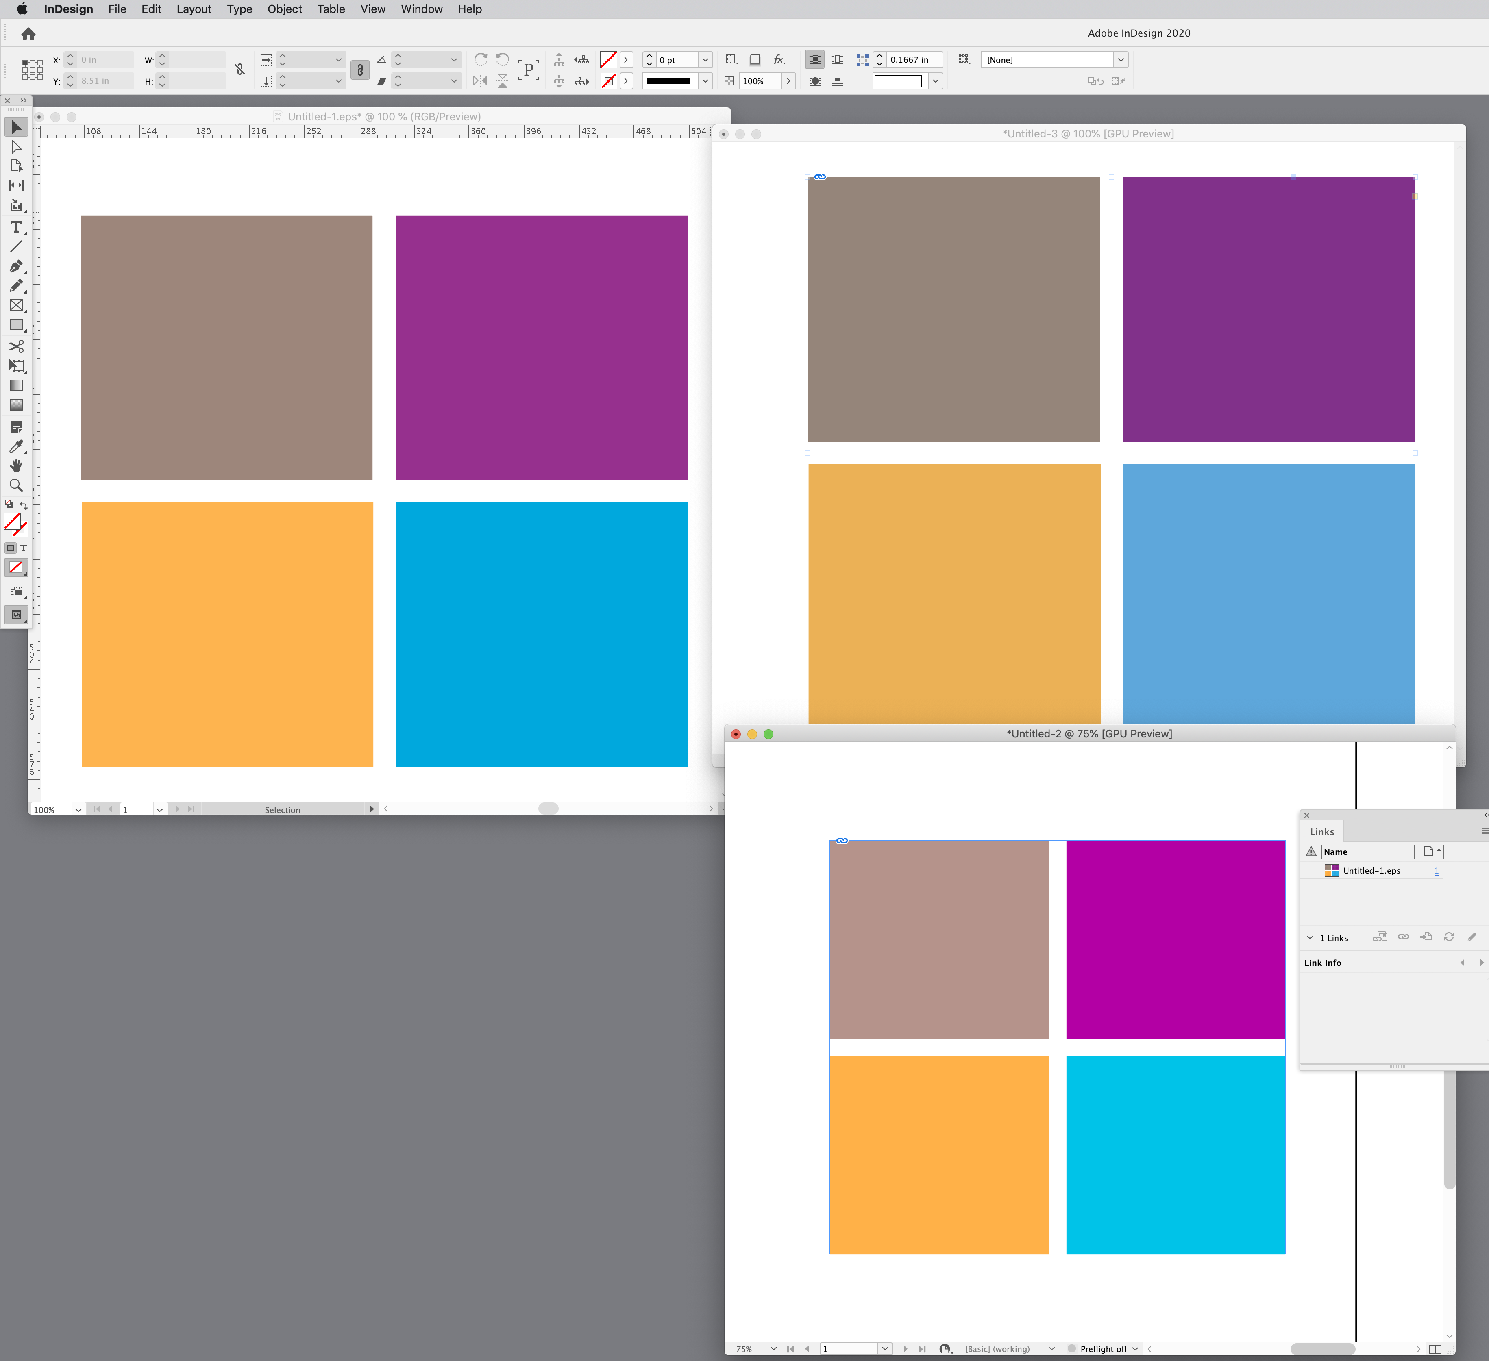Activate the Zoom tool
The image size is (1489, 1361).
pyautogui.click(x=16, y=485)
